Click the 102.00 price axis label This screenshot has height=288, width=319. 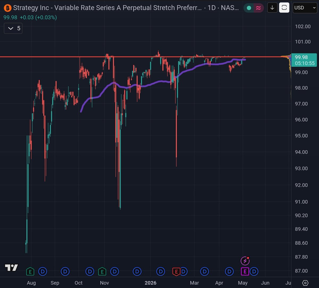point(303,26)
